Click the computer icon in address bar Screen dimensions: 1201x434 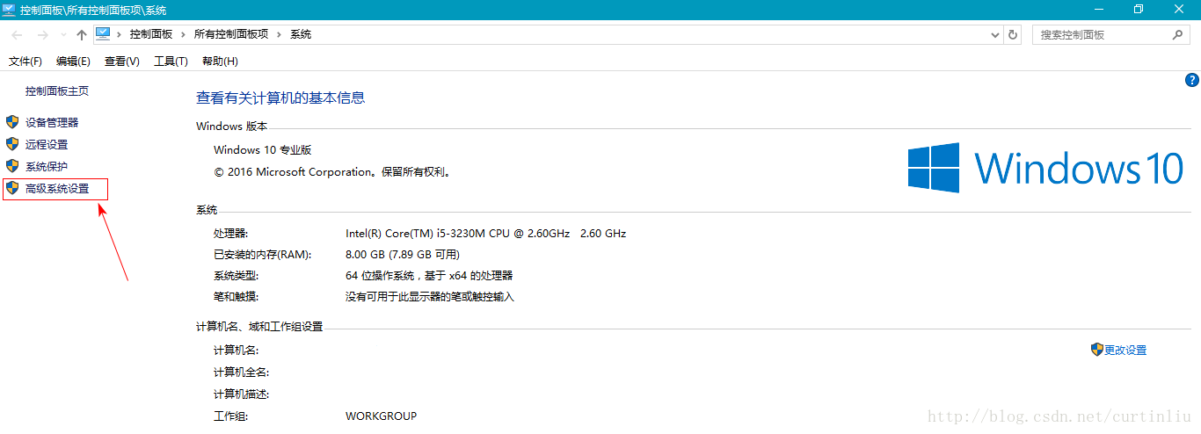click(103, 33)
